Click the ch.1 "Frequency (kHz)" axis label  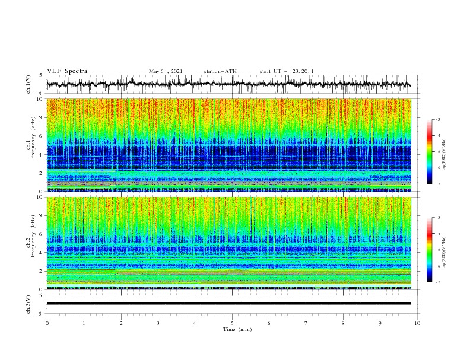point(33,139)
